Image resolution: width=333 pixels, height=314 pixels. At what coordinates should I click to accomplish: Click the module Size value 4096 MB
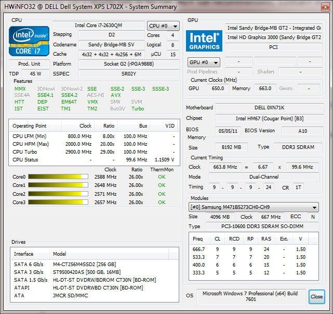pyautogui.click(x=220, y=217)
